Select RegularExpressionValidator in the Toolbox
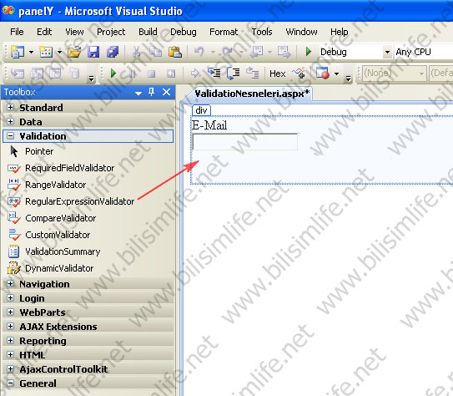 (x=71, y=201)
